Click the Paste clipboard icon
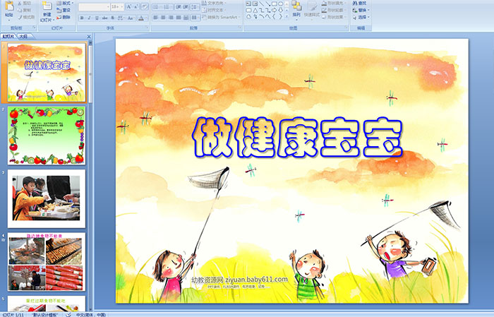The image size is (494, 317). coord(9,6)
